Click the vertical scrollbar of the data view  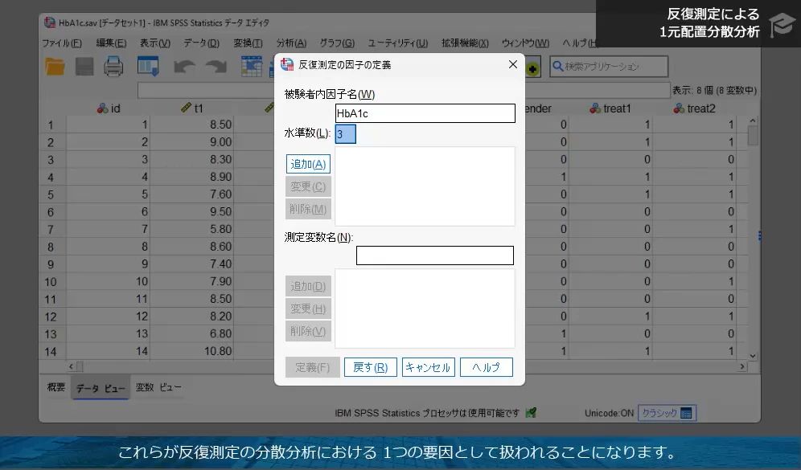[x=753, y=233]
